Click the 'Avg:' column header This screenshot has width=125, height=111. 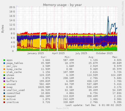pyautogui.click(x=92, y=57)
